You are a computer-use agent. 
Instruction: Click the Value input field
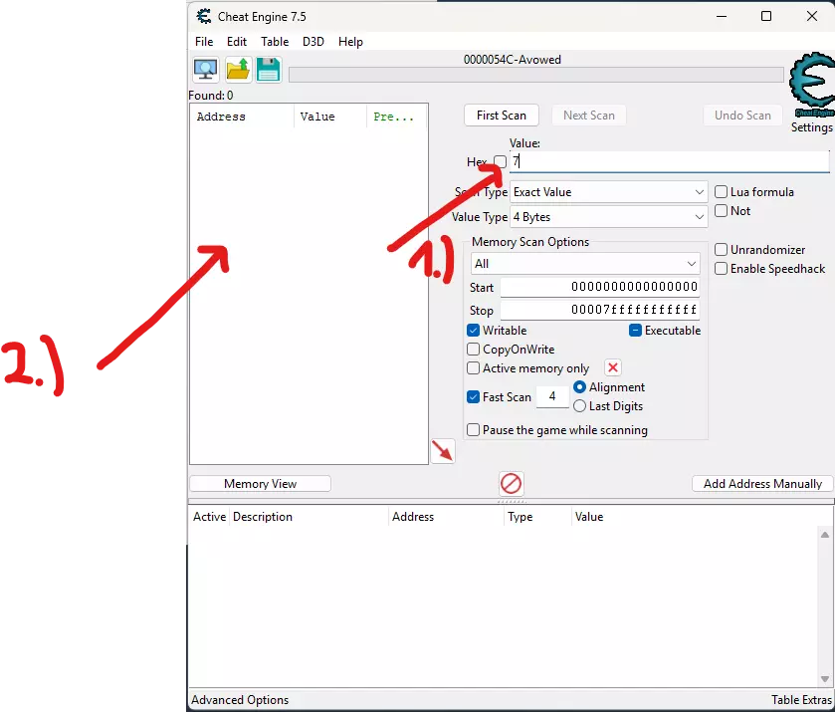pos(670,161)
